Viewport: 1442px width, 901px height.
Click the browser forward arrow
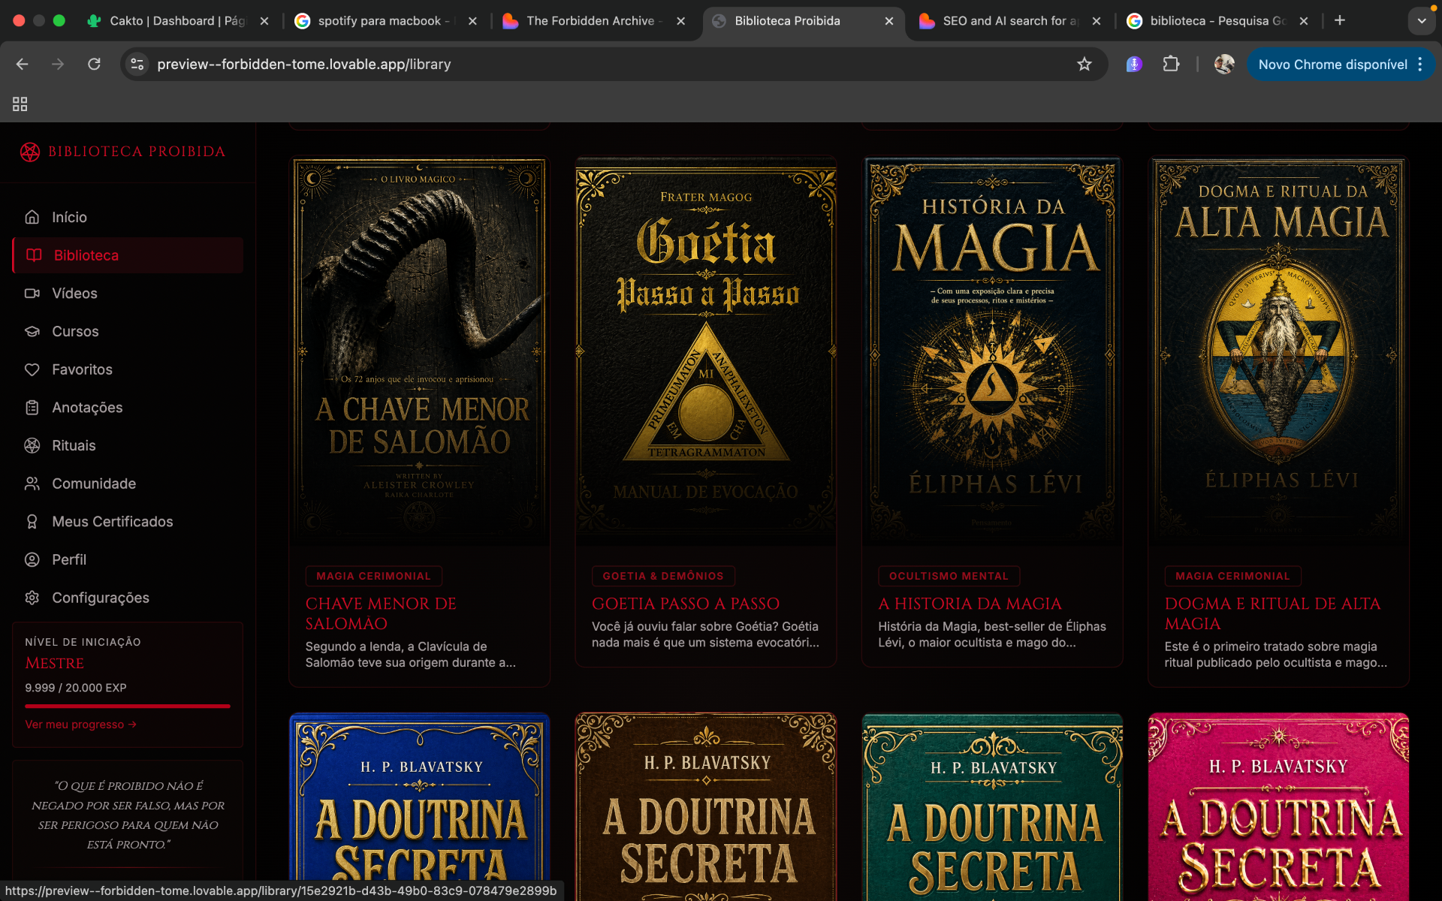click(58, 65)
